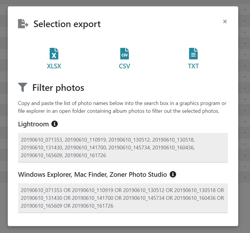The width and height of the screenshot is (250, 233).
Task: Click the info icon after Zoner Photo Studio
Action: [173, 174]
